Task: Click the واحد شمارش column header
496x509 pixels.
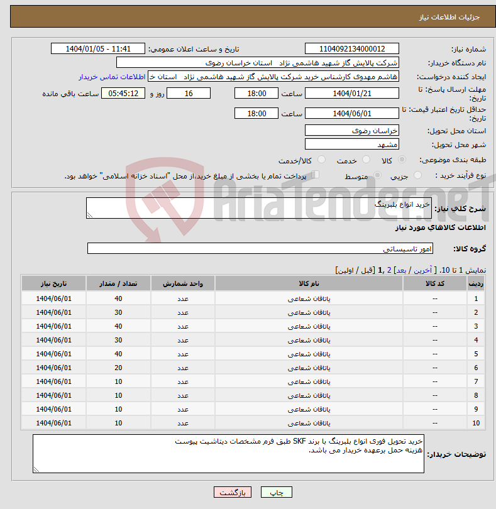Action: click(183, 283)
